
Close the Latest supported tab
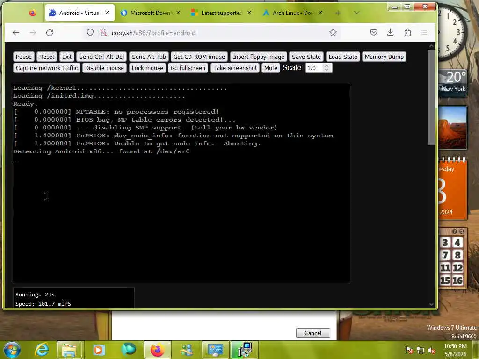(249, 13)
